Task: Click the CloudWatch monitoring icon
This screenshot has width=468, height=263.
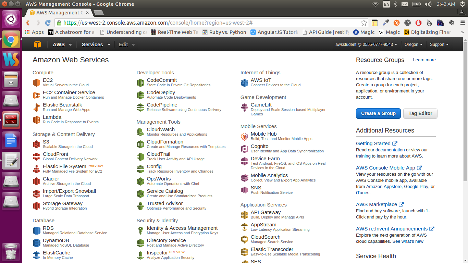Action: pos(140,131)
